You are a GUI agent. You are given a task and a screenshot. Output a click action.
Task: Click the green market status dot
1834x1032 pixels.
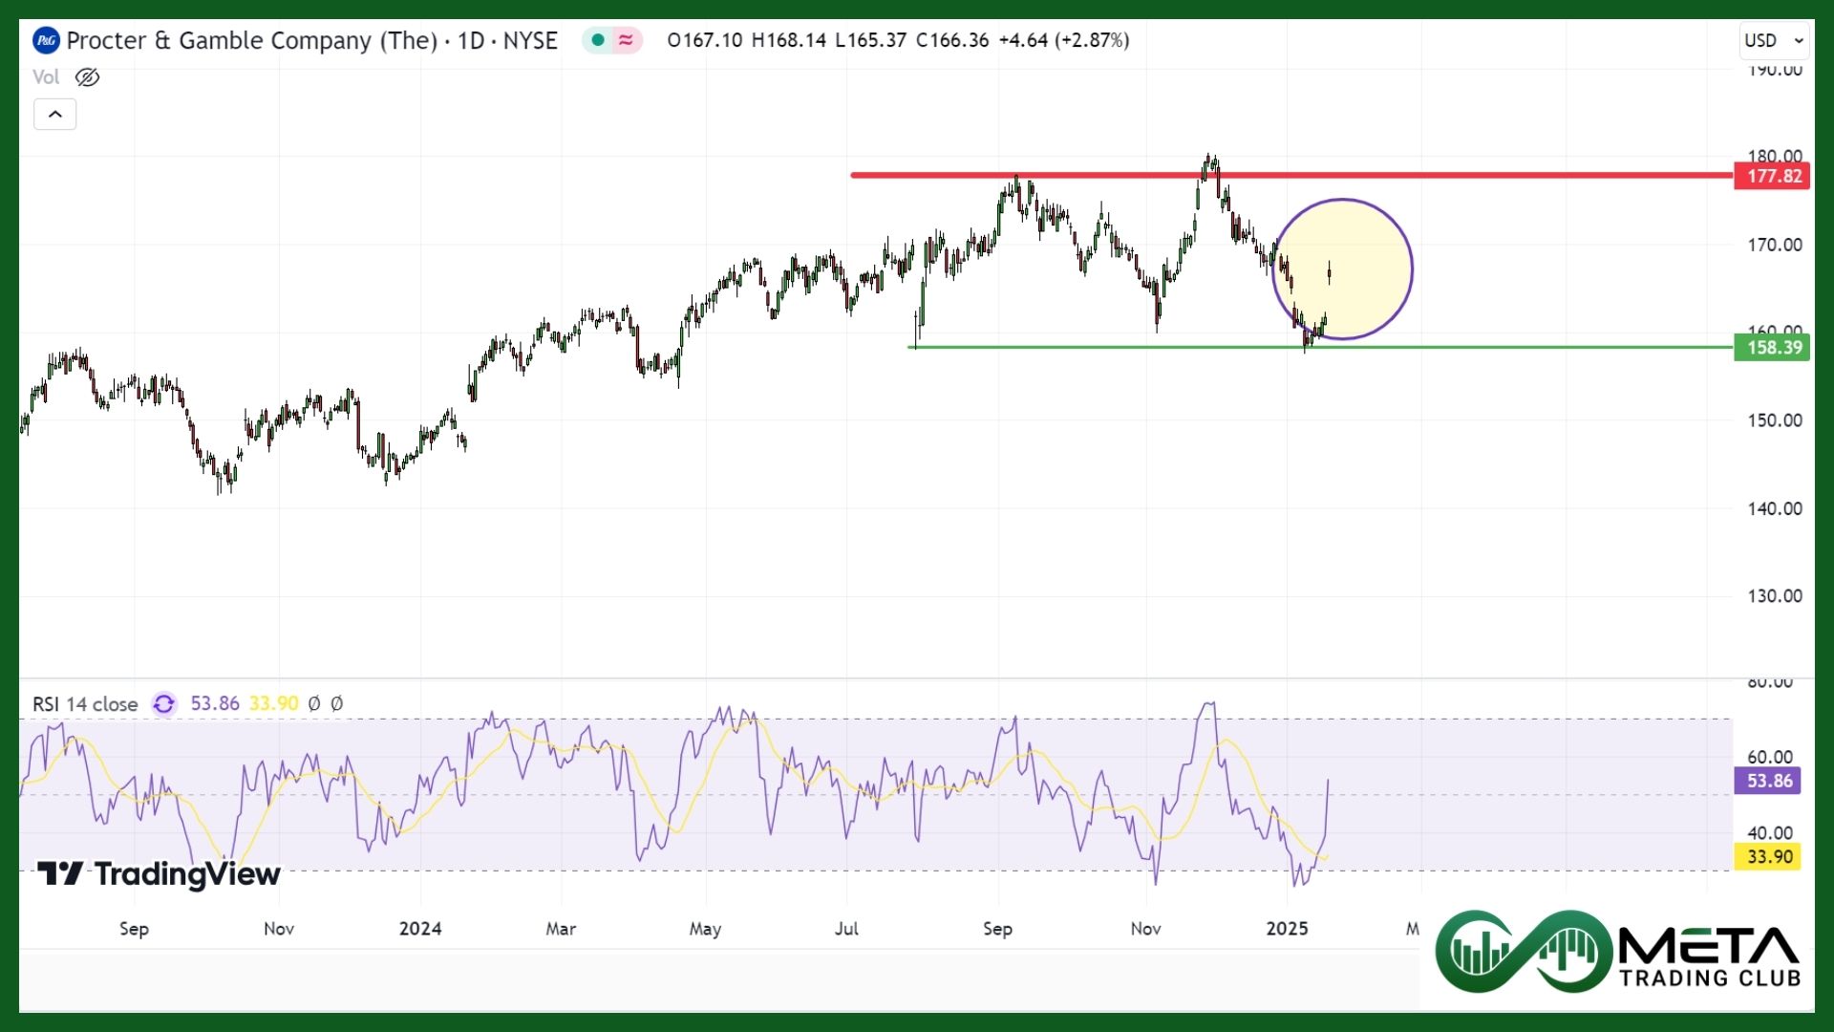tap(598, 40)
